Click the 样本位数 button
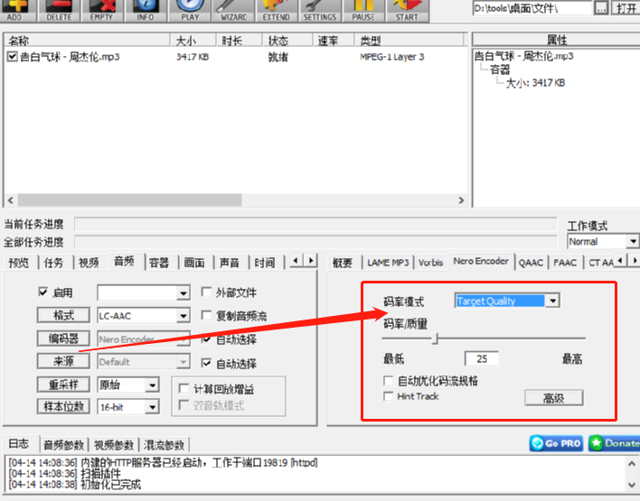Image resolution: width=640 pixels, height=501 pixels. pyautogui.click(x=63, y=406)
